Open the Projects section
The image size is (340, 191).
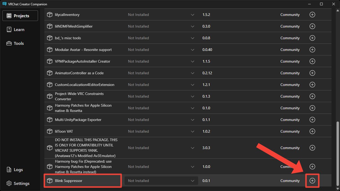(20, 16)
